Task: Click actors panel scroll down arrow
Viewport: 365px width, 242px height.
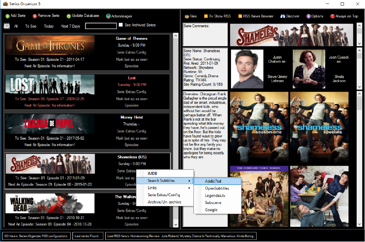Action: click(x=359, y=87)
